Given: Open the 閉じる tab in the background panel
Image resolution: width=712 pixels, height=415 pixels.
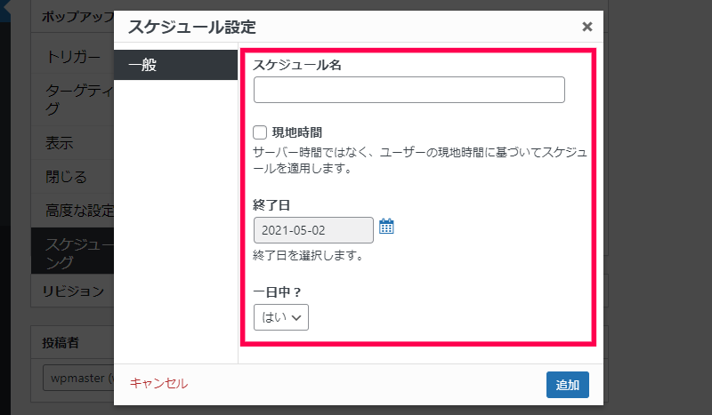Looking at the screenshot, I should coord(73,177).
